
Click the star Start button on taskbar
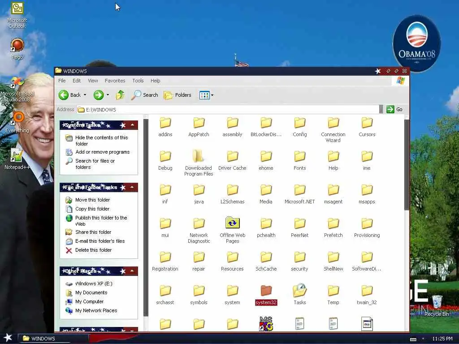tap(8, 338)
